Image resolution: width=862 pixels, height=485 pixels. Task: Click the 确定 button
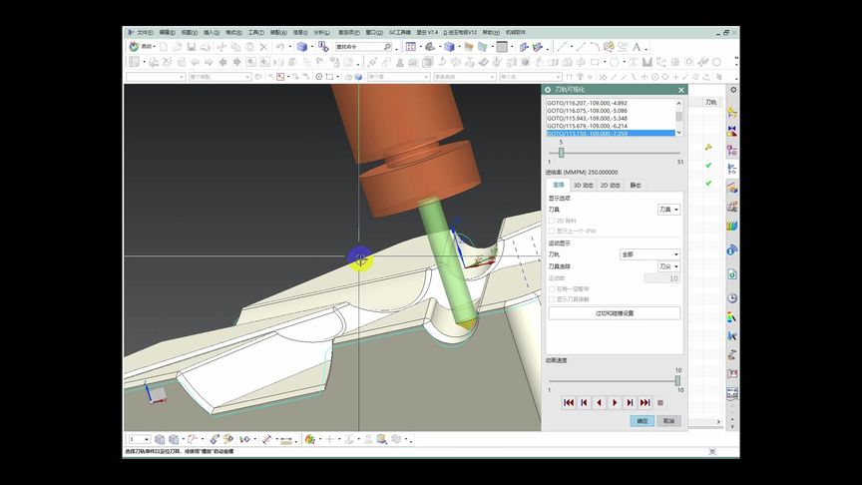644,421
